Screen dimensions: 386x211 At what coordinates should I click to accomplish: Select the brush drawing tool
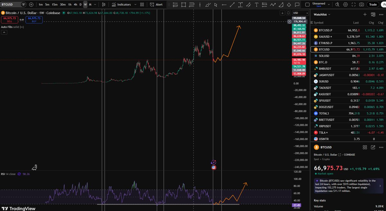(208, 5)
